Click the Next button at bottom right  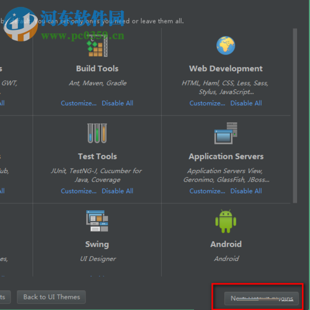coord(262,298)
